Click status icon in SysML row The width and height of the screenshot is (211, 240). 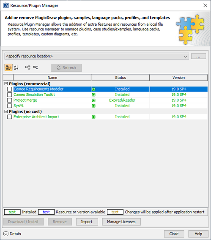pyautogui.click(x=93, y=106)
